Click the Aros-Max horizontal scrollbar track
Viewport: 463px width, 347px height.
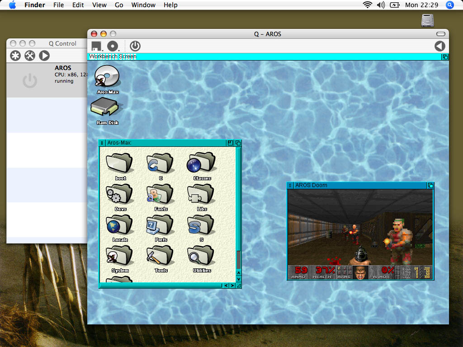pyautogui.click(x=161, y=286)
